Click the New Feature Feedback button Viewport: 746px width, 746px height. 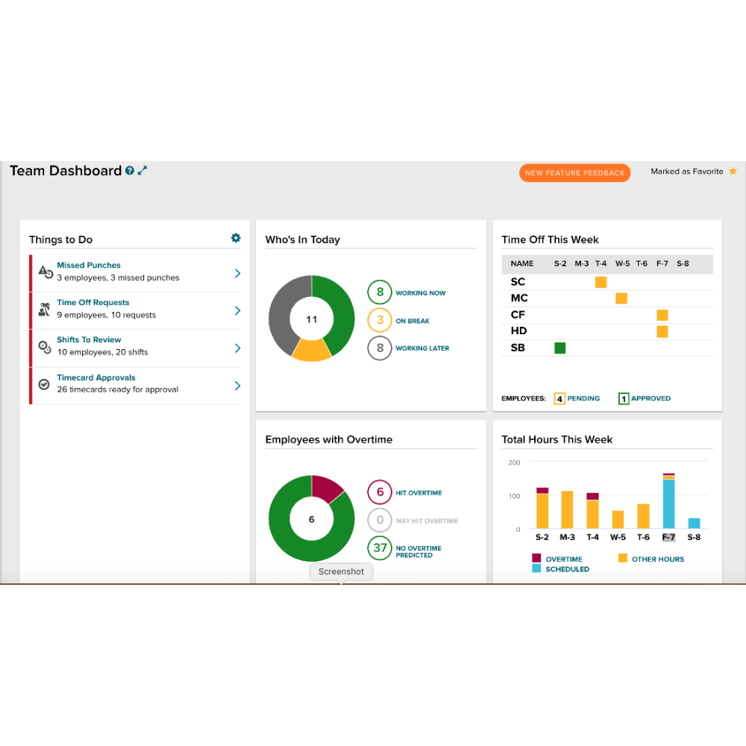(x=574, y=173)
